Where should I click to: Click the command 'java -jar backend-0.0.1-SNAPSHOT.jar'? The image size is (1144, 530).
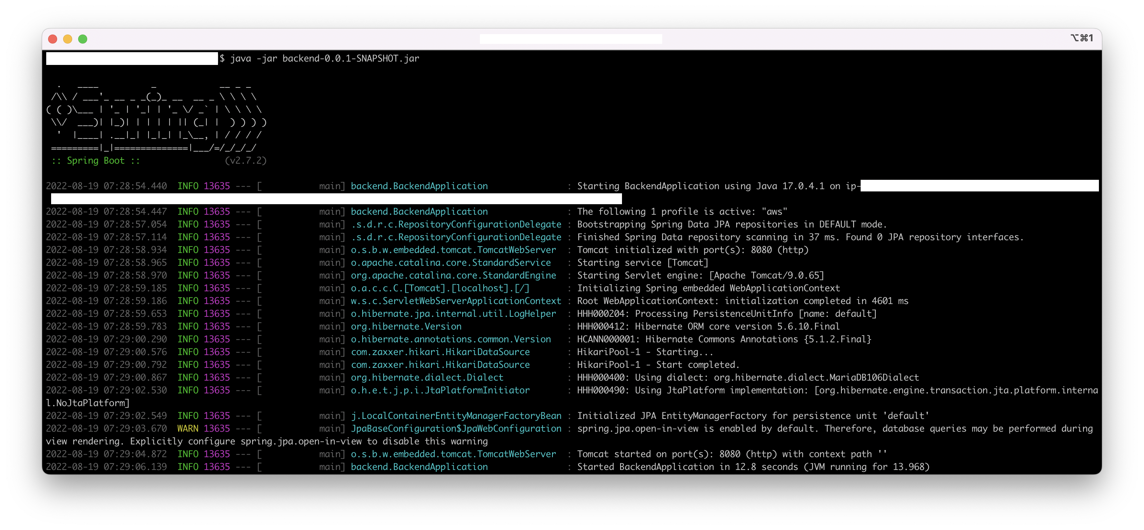pos(325,59)
